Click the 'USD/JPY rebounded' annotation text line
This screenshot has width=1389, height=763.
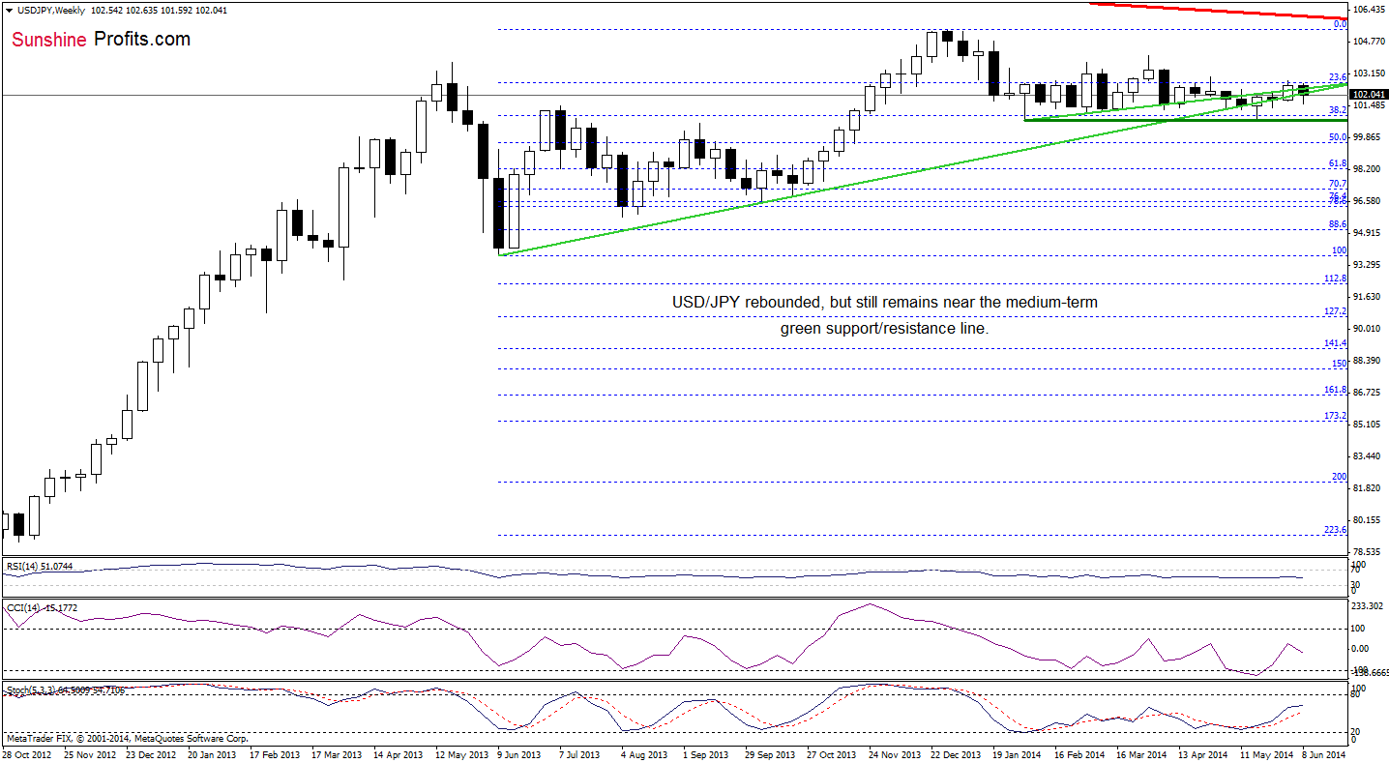(x=885, y=303)
